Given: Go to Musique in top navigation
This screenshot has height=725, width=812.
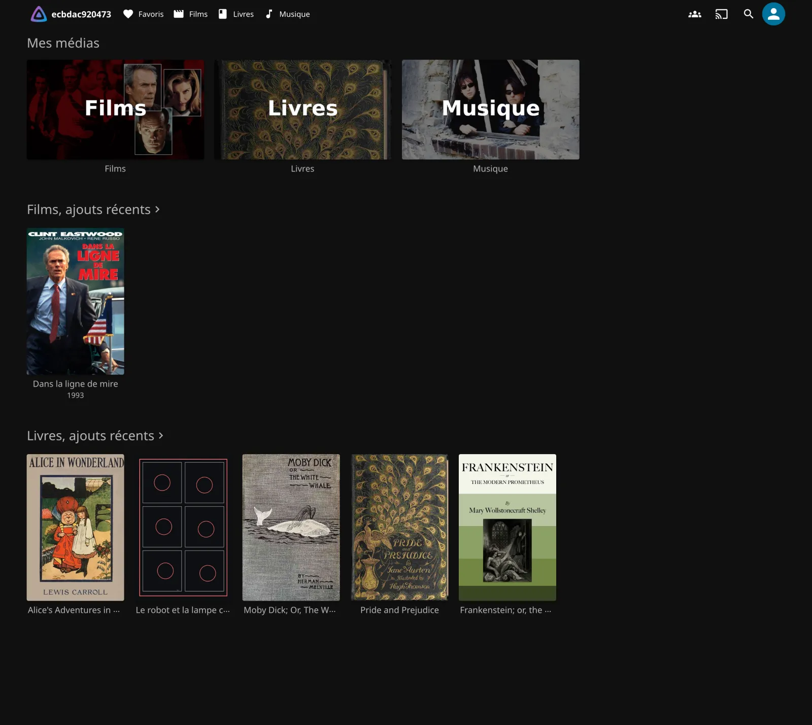Looking at the screenshot, I should click(x=294, y=14).
